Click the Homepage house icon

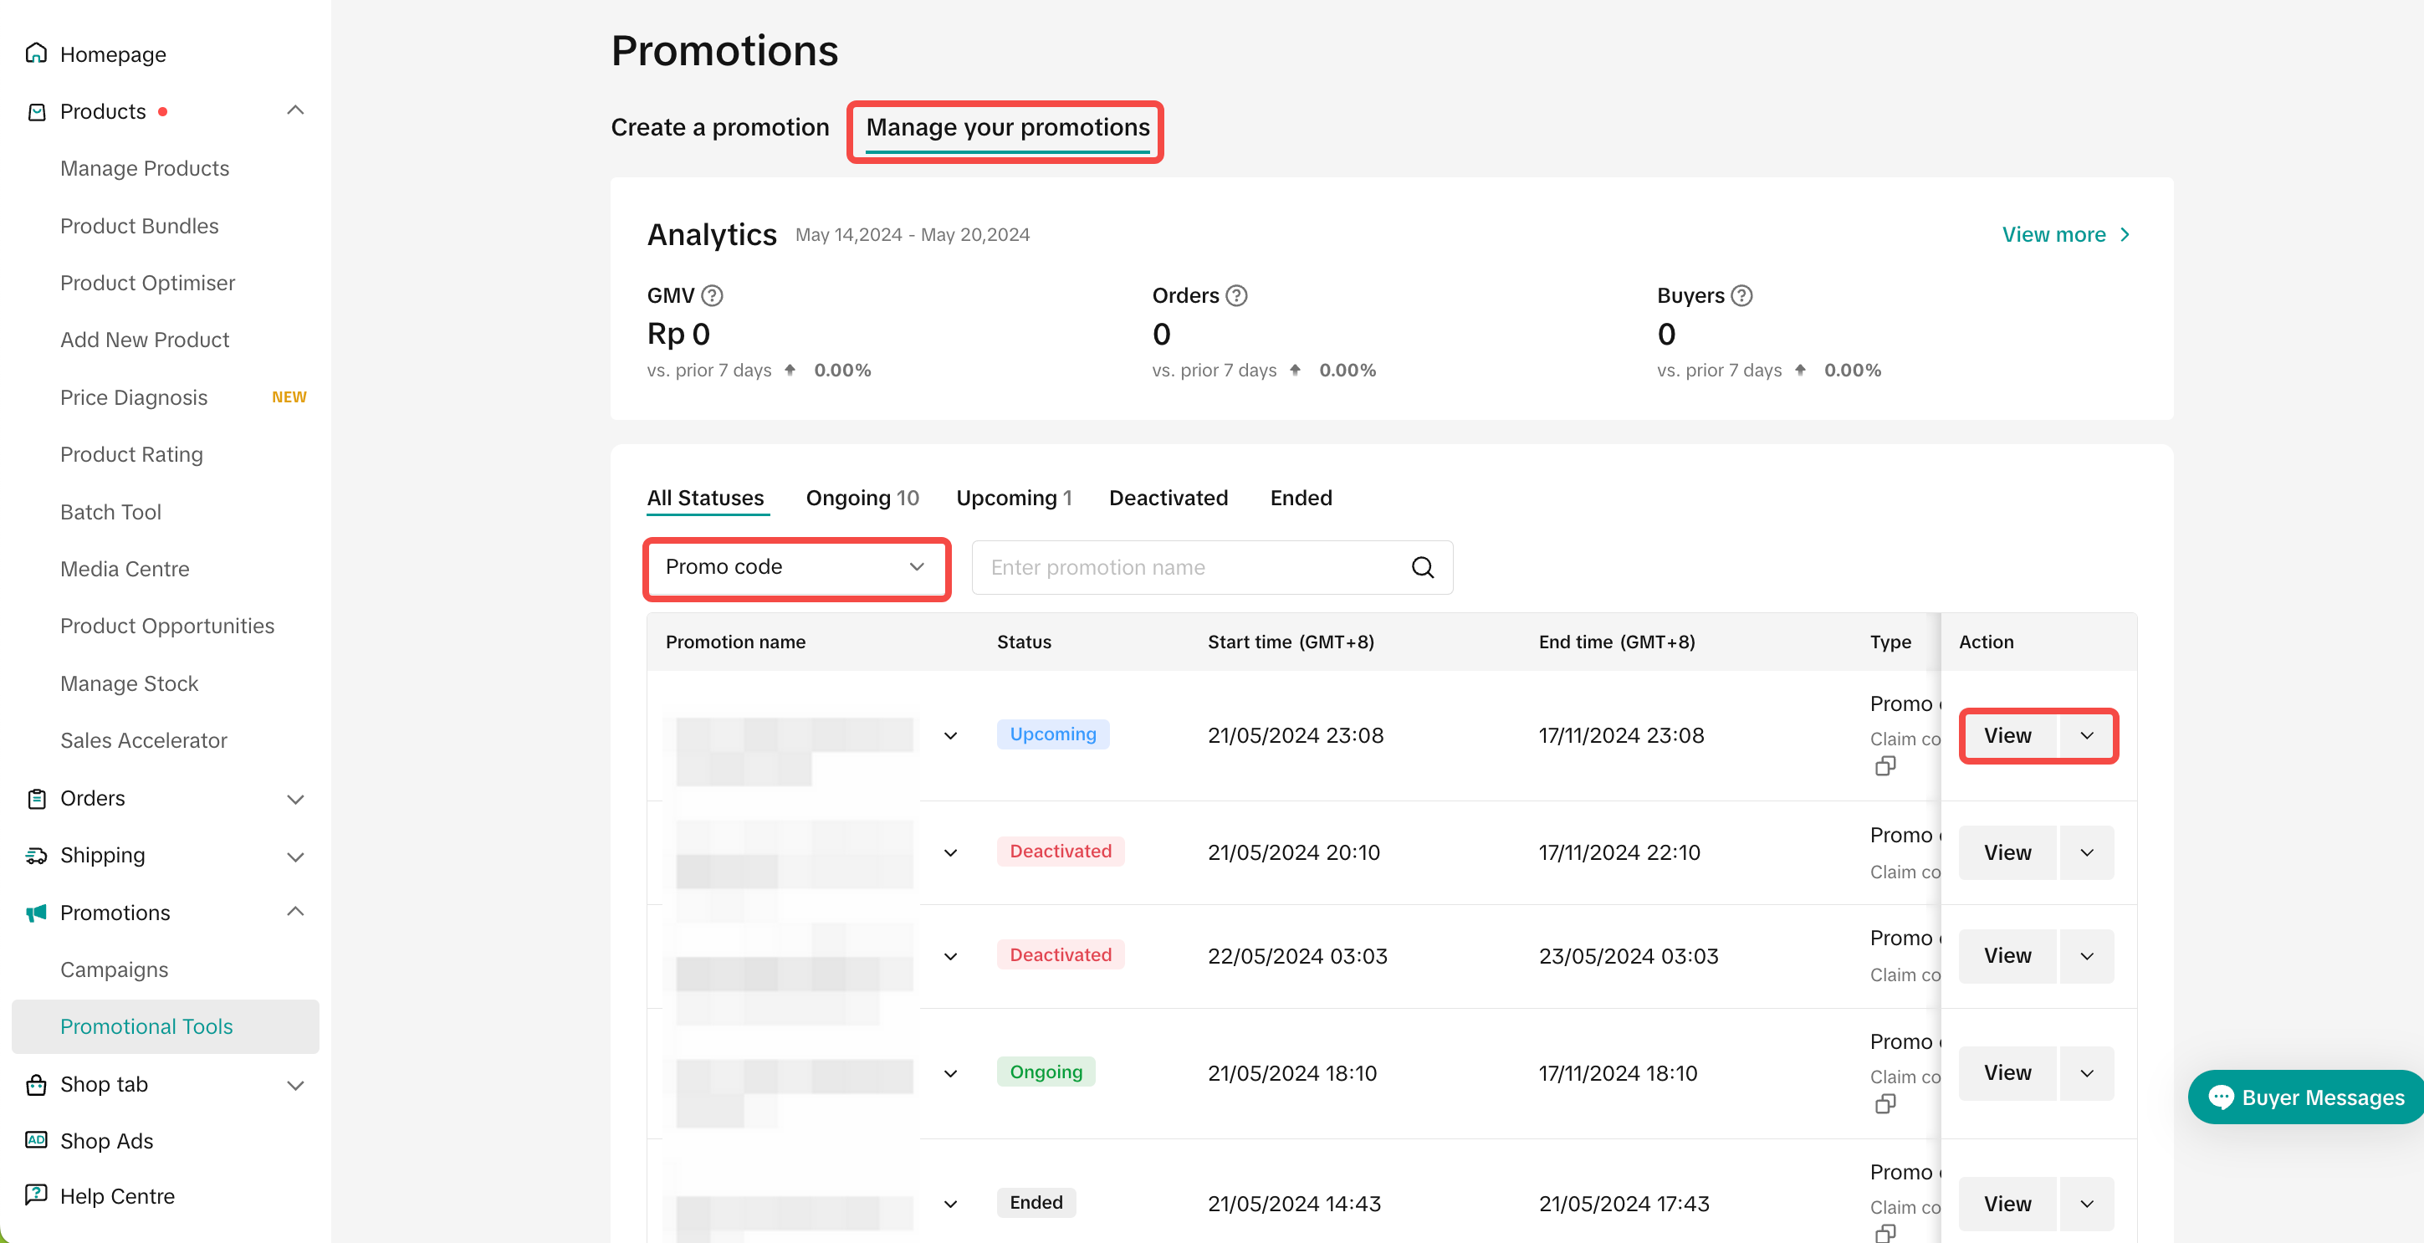coord(36,54)
